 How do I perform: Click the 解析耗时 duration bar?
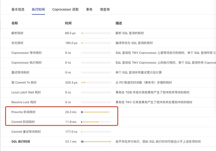(96, 33)
